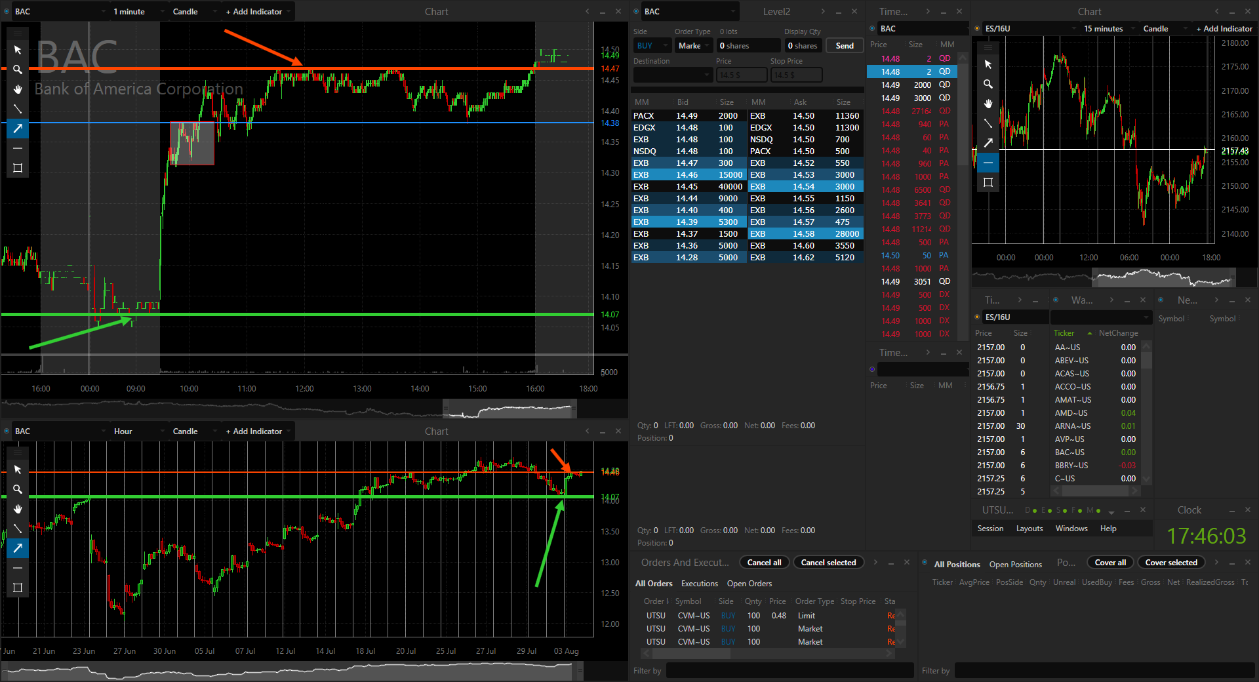Select the trend line tool in BAC 1 minute chart

(18, 109)
